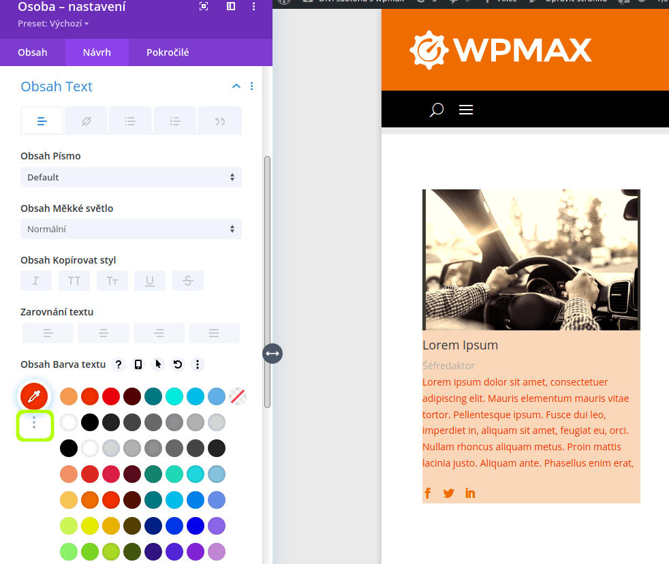
Task: Enable hover state cursor icon for text color
Action: (158, 364)
